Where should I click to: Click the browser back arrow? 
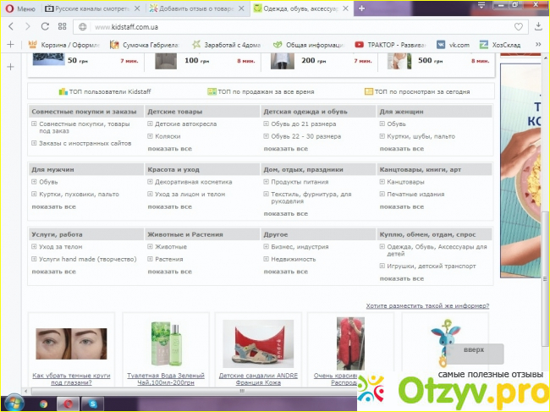(9, 26)
